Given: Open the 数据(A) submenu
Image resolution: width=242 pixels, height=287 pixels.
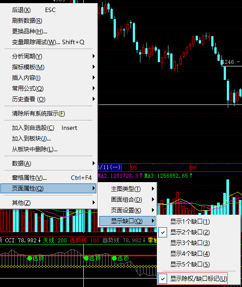Looking at the screenshot, I should [49, 163].
